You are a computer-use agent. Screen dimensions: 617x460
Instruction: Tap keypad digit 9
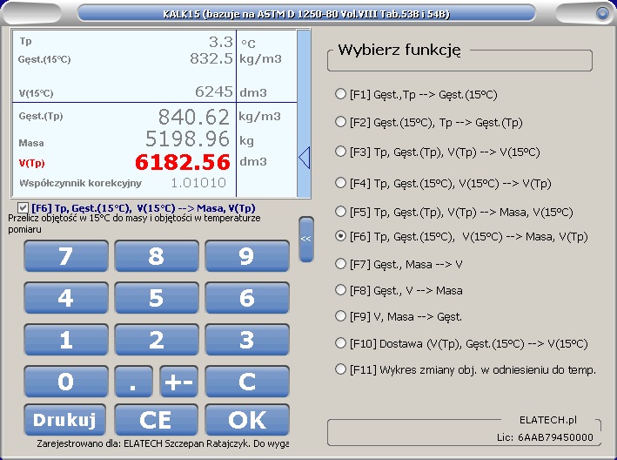(247, 256)
